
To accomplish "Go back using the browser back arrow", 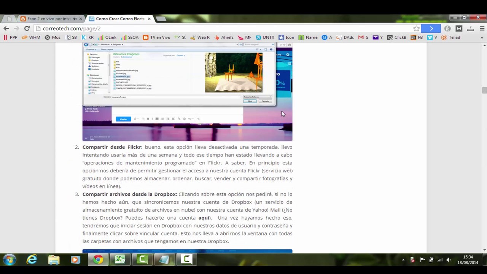I will [6, 29].
